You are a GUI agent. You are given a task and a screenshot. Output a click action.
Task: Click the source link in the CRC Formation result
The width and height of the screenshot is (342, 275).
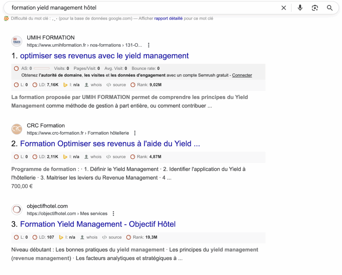[119, 157]
